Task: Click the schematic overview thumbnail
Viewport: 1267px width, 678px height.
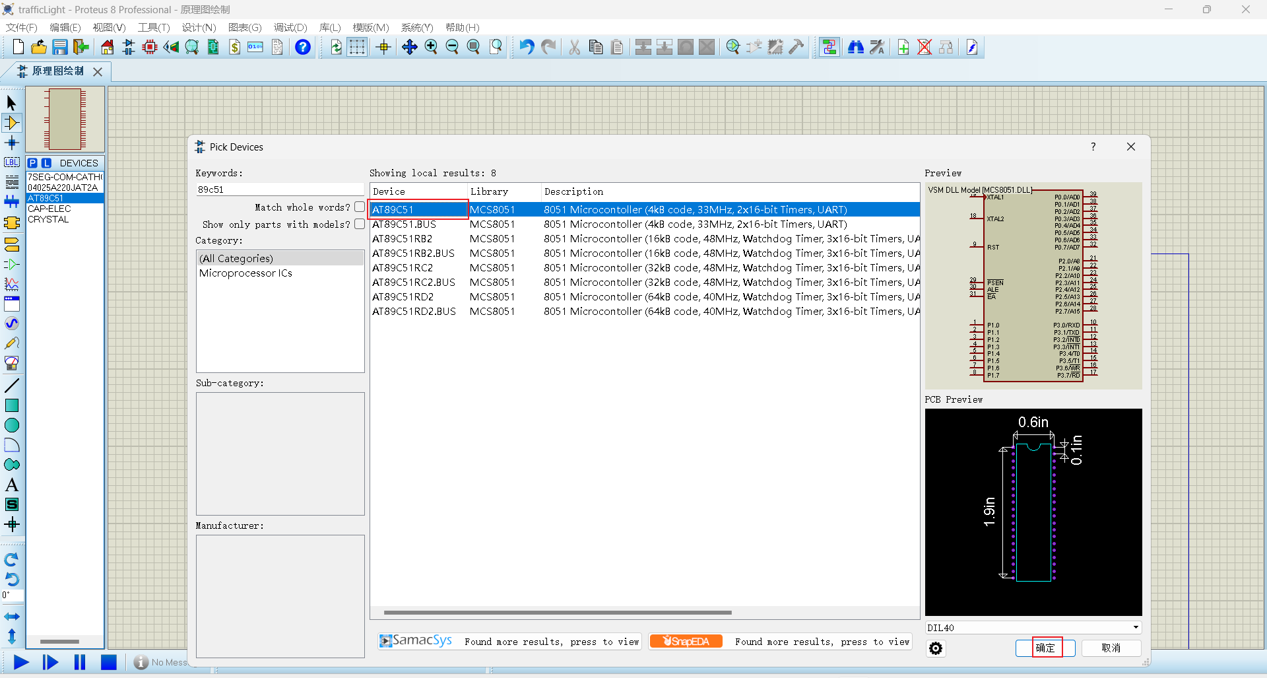Action: click(x=65, y=119)
